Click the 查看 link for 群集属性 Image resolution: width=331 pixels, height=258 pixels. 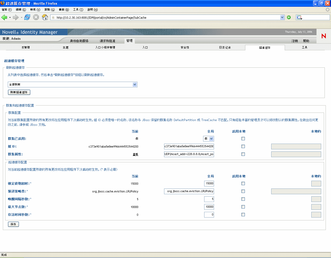tap(136, 155)
